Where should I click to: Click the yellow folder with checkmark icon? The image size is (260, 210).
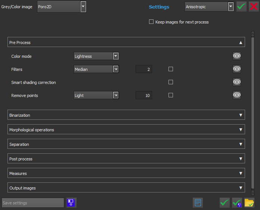[249, 203]
